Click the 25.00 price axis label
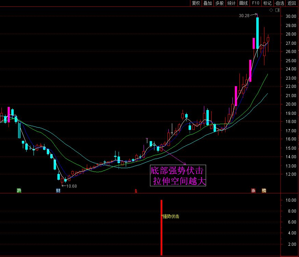The image size is (299, 257). click(291, 60)
